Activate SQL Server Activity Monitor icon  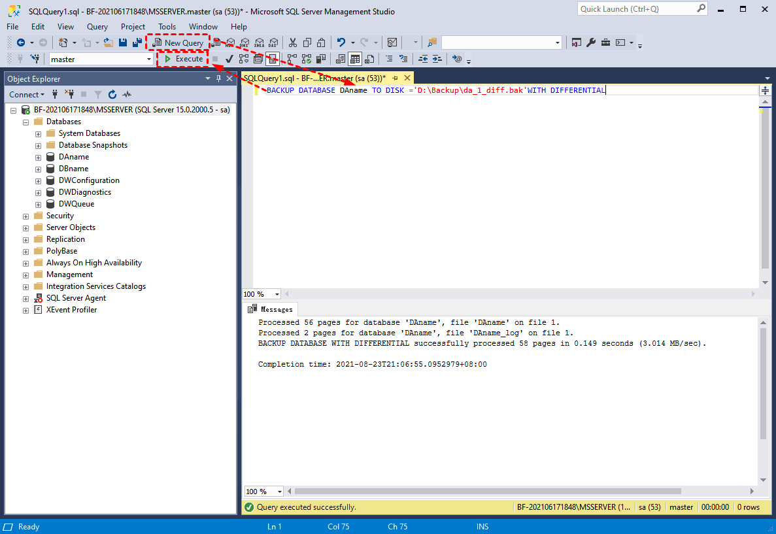(126, 94)
